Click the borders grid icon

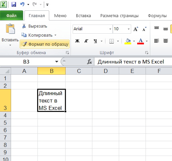(111, 41)
